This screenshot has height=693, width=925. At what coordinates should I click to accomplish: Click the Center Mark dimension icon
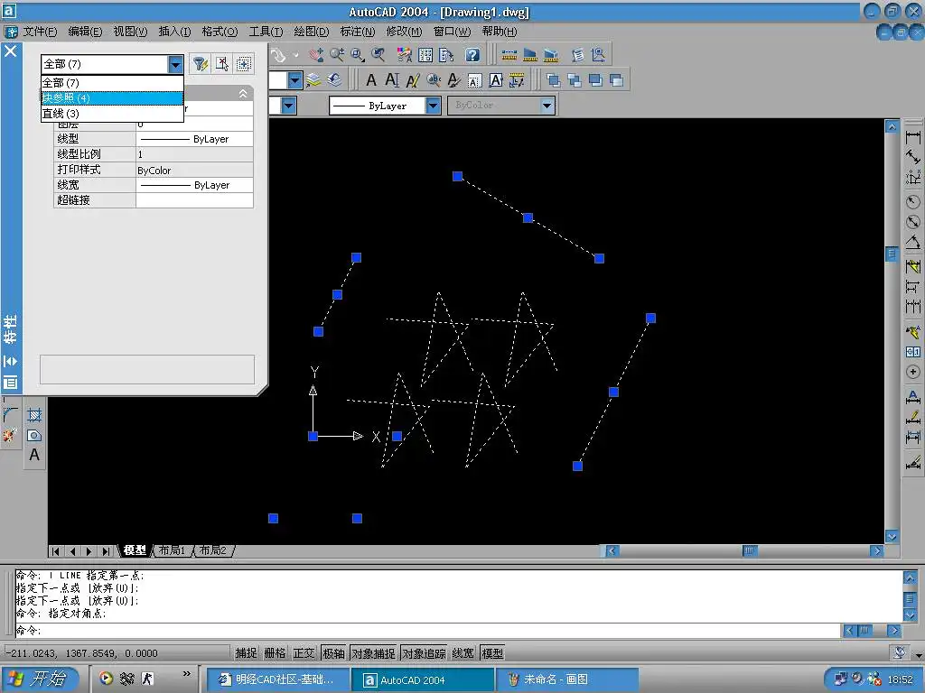pos(912,372)
